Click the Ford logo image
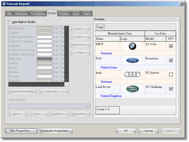This screenshot has height=142, width=189. pyautogui.click(x=132, y=60)
